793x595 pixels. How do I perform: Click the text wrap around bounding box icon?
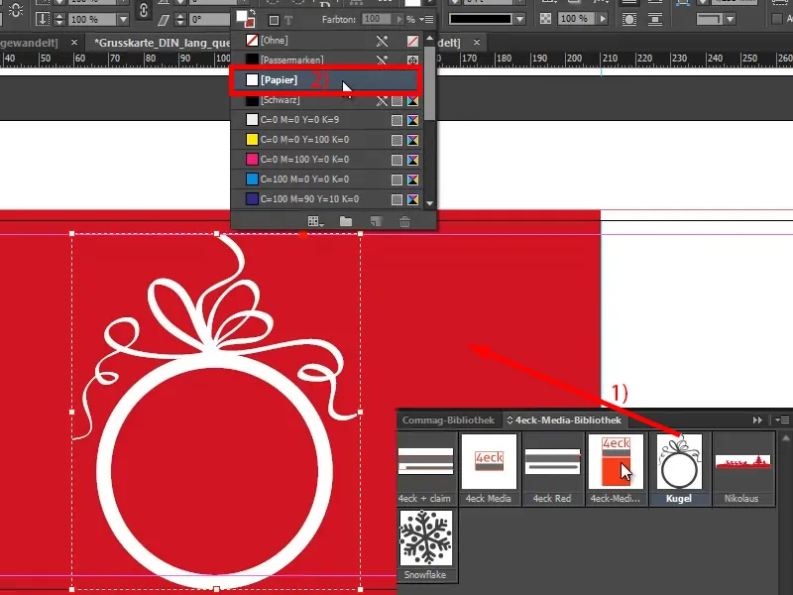(629, 20)
